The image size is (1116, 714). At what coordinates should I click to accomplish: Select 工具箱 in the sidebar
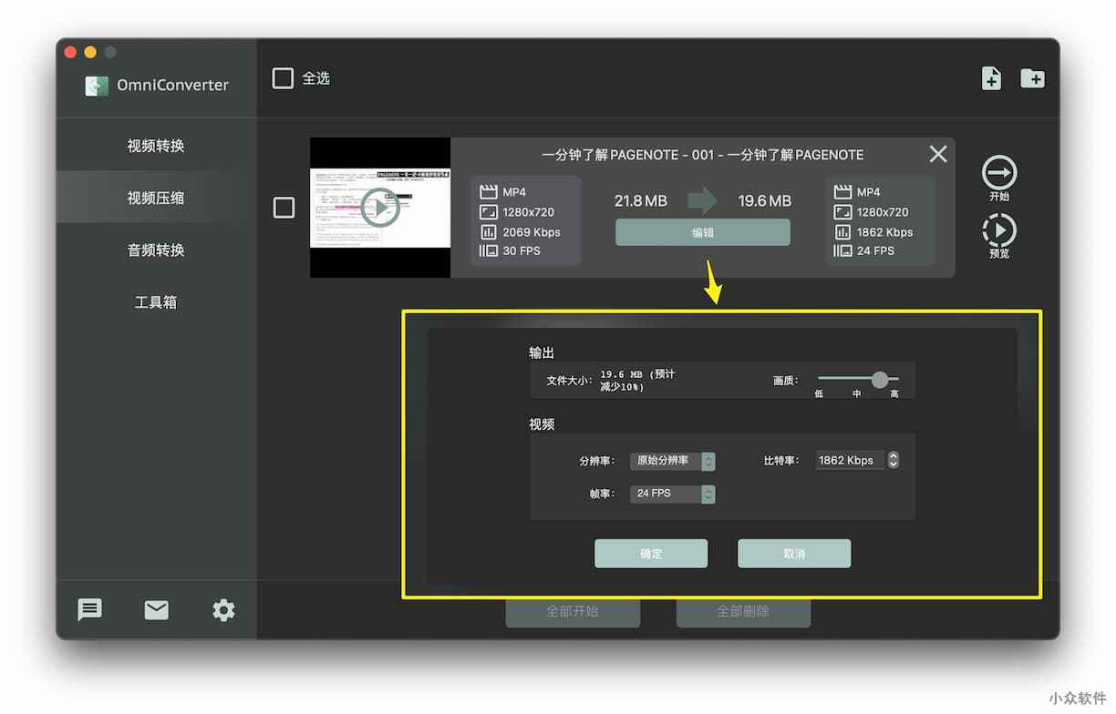[156, 302]
